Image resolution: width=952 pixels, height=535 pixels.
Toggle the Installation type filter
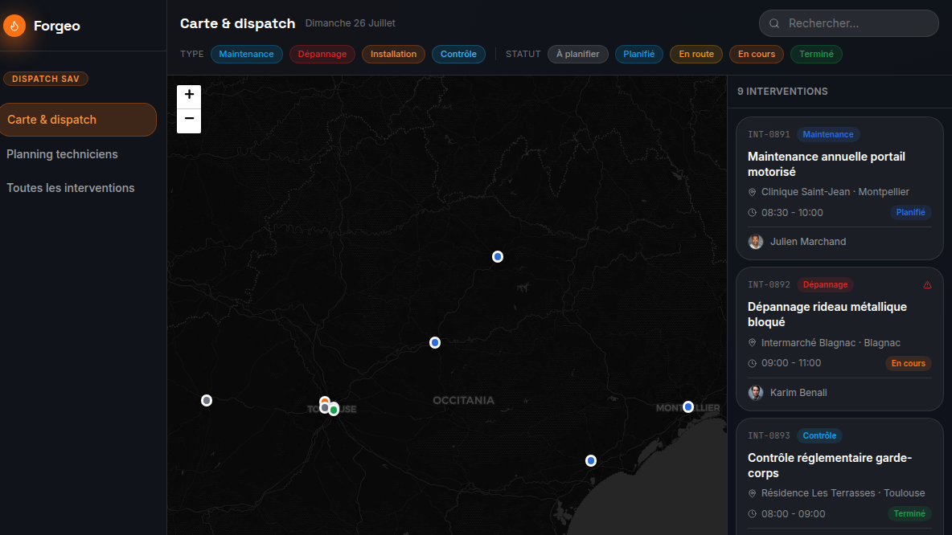coord(393,54)
